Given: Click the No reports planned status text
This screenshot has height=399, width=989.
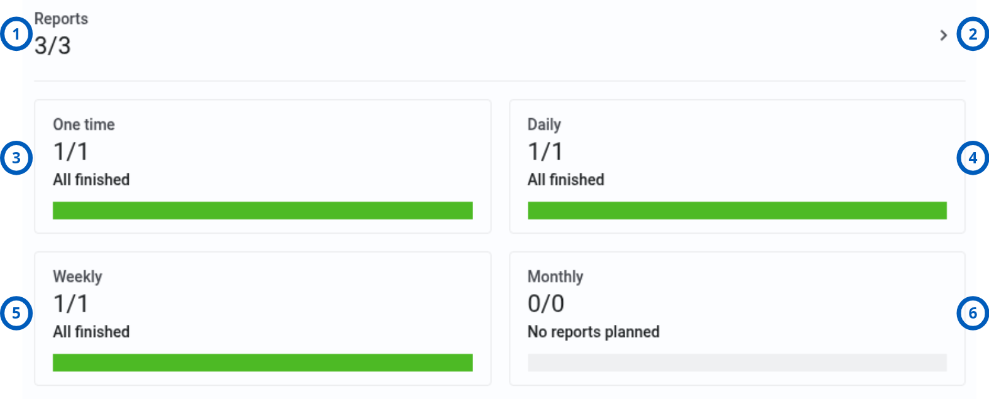Looking at the screenshot, I should point(593,332).
